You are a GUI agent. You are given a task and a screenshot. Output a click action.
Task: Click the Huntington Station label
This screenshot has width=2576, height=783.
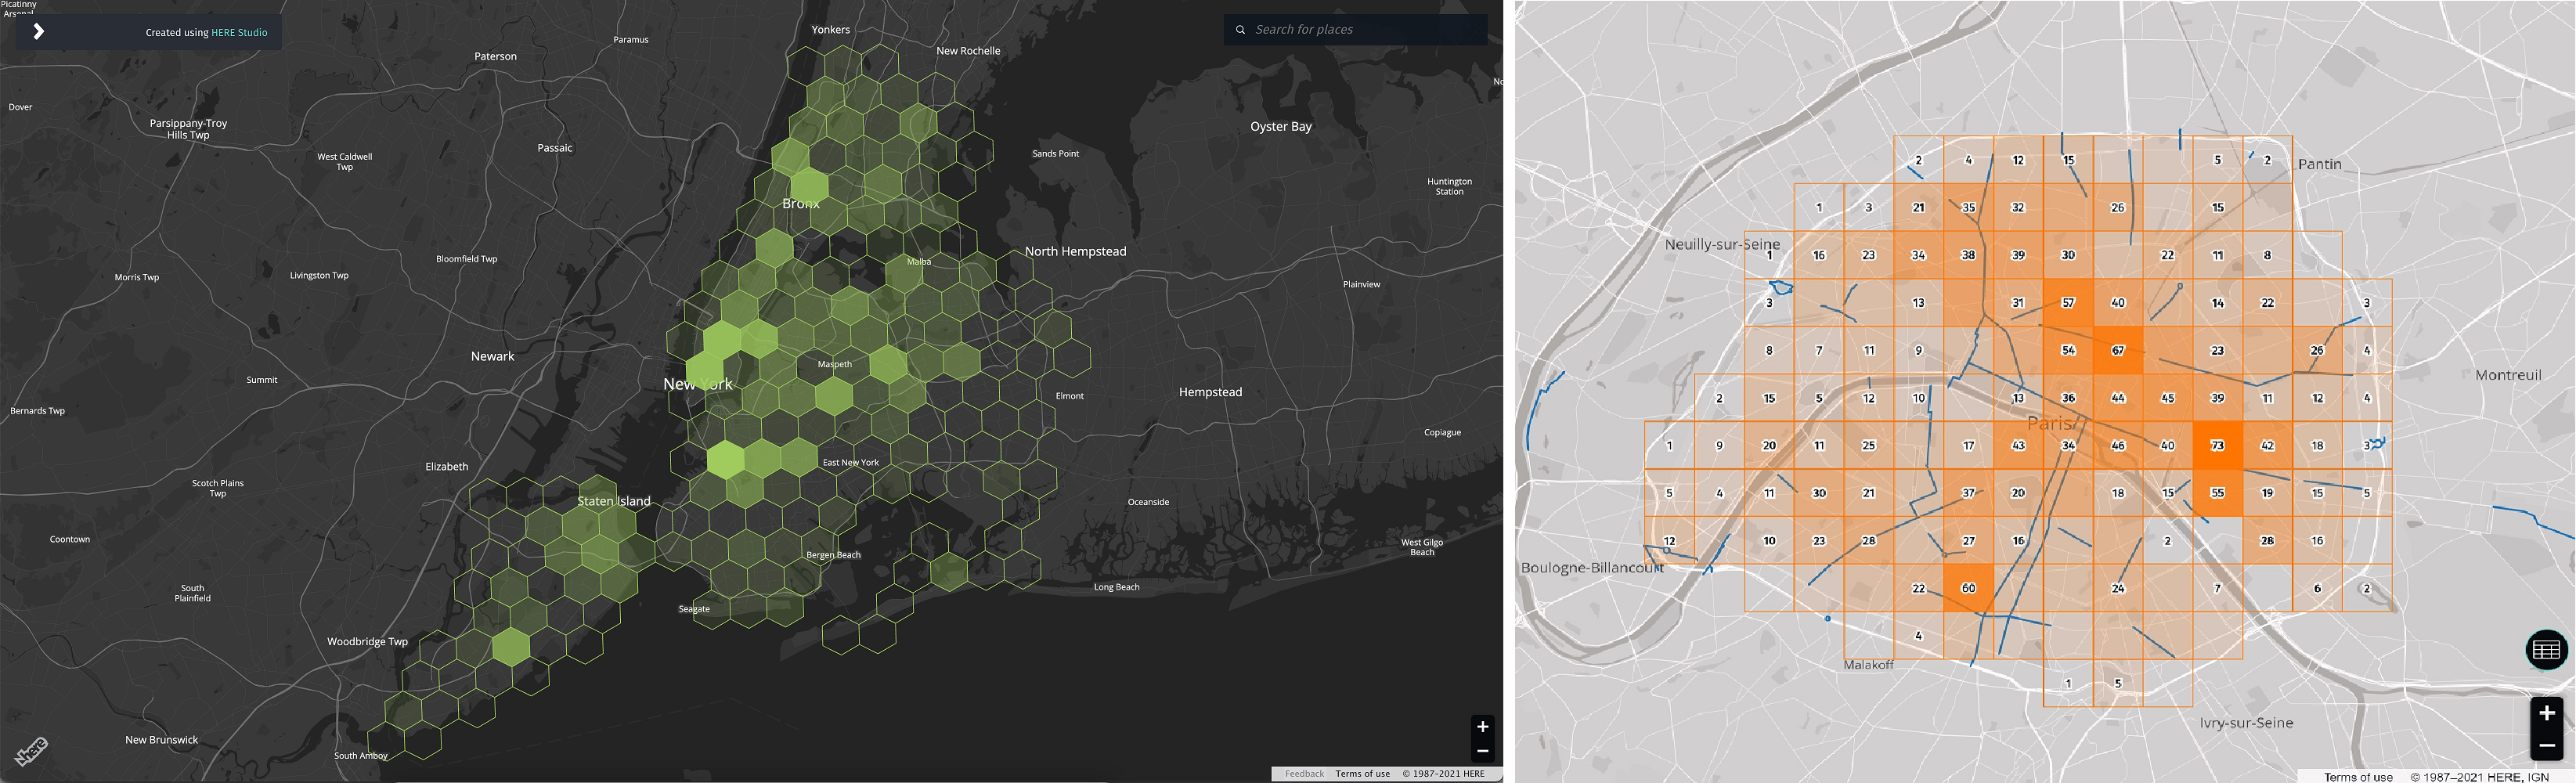(x=1449, y=187)
